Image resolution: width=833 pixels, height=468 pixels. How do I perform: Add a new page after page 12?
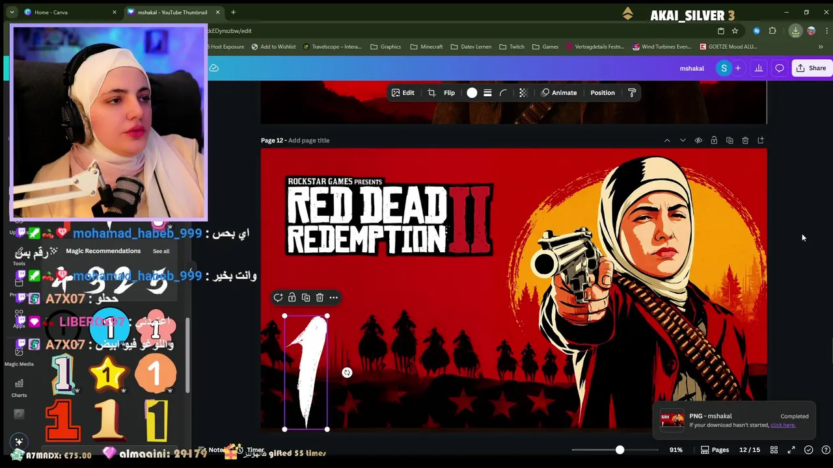click(x=761, y=140)
